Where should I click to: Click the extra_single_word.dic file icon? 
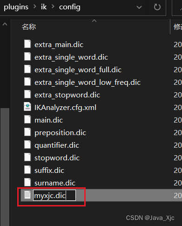coord(27,56)
